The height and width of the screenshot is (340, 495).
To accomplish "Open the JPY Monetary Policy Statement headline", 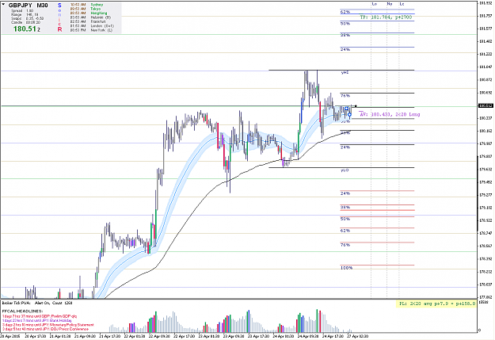I will 48,325.
